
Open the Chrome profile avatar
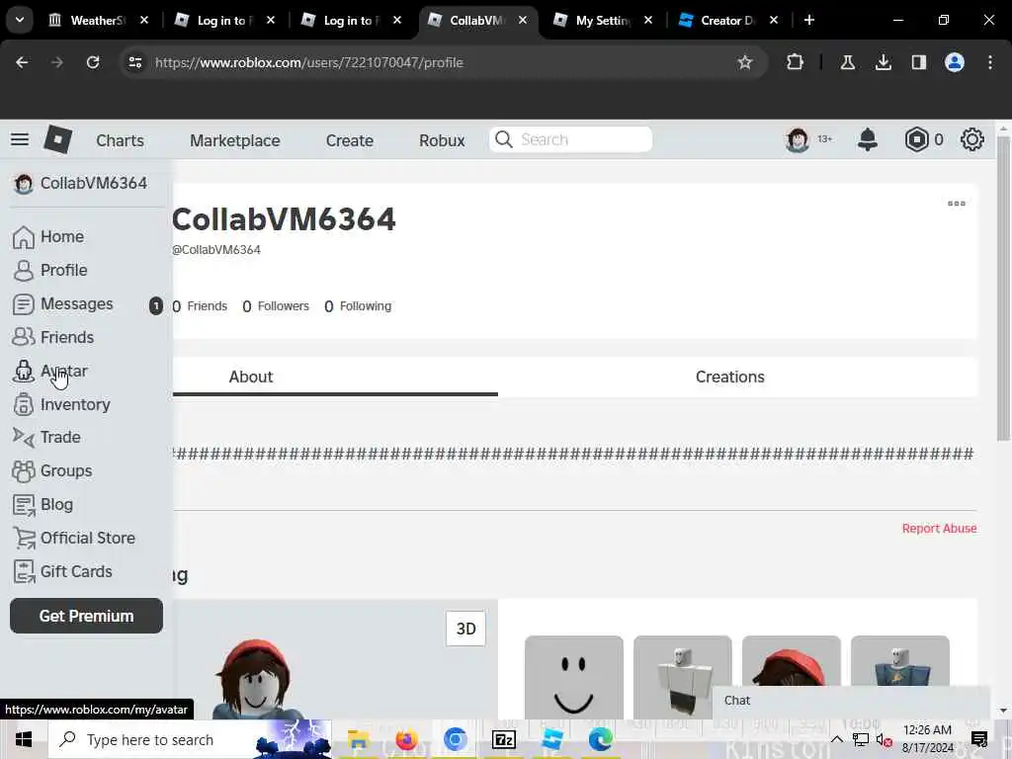click(955, 62)
